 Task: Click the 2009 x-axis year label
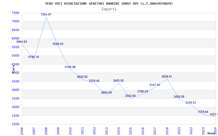click(58, 131)
